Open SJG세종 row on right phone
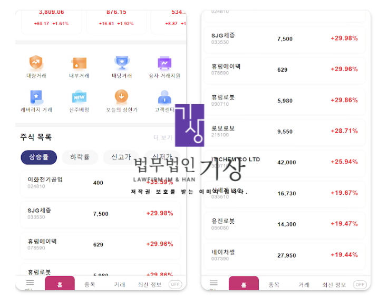This screenshot has height=298, width=378. (285, 39)
